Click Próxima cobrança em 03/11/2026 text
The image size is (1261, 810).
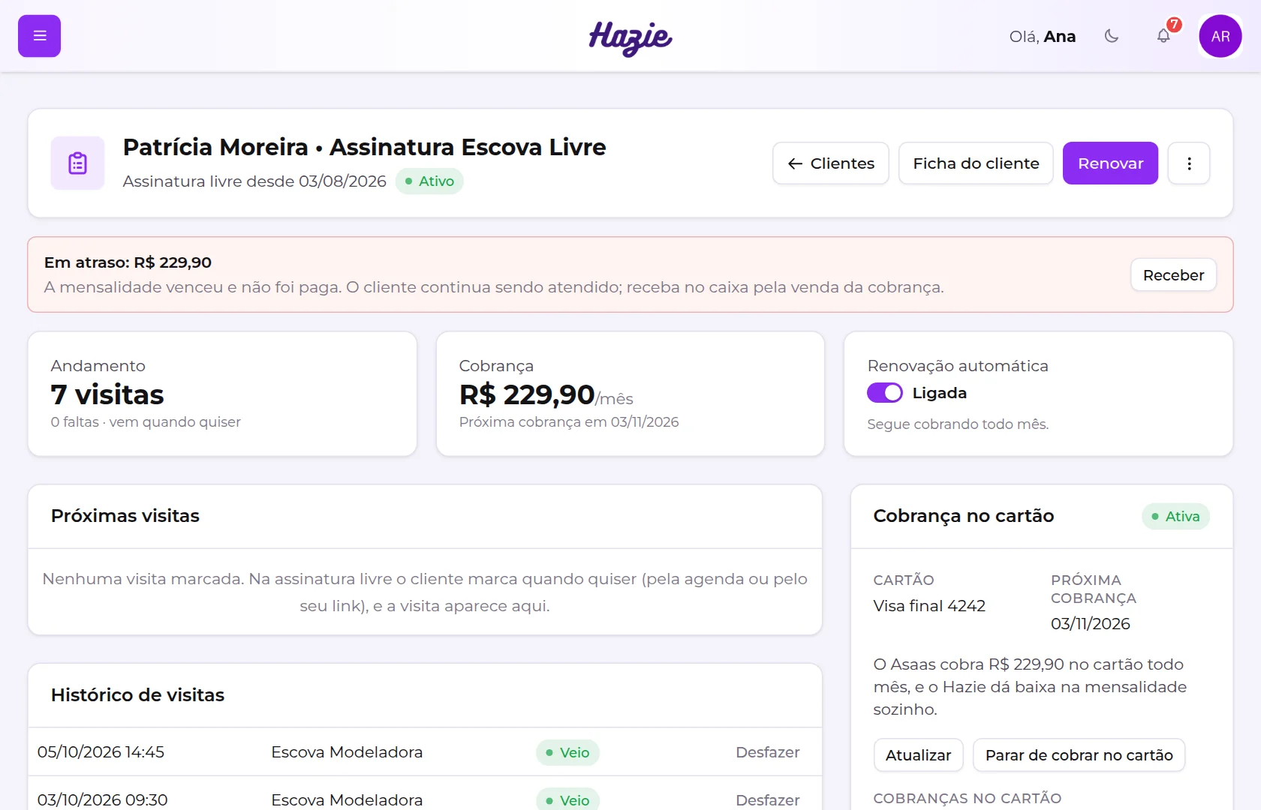click(x=569, y=422)
